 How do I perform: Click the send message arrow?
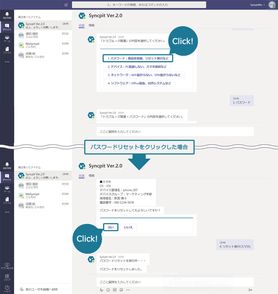(250, 290)
